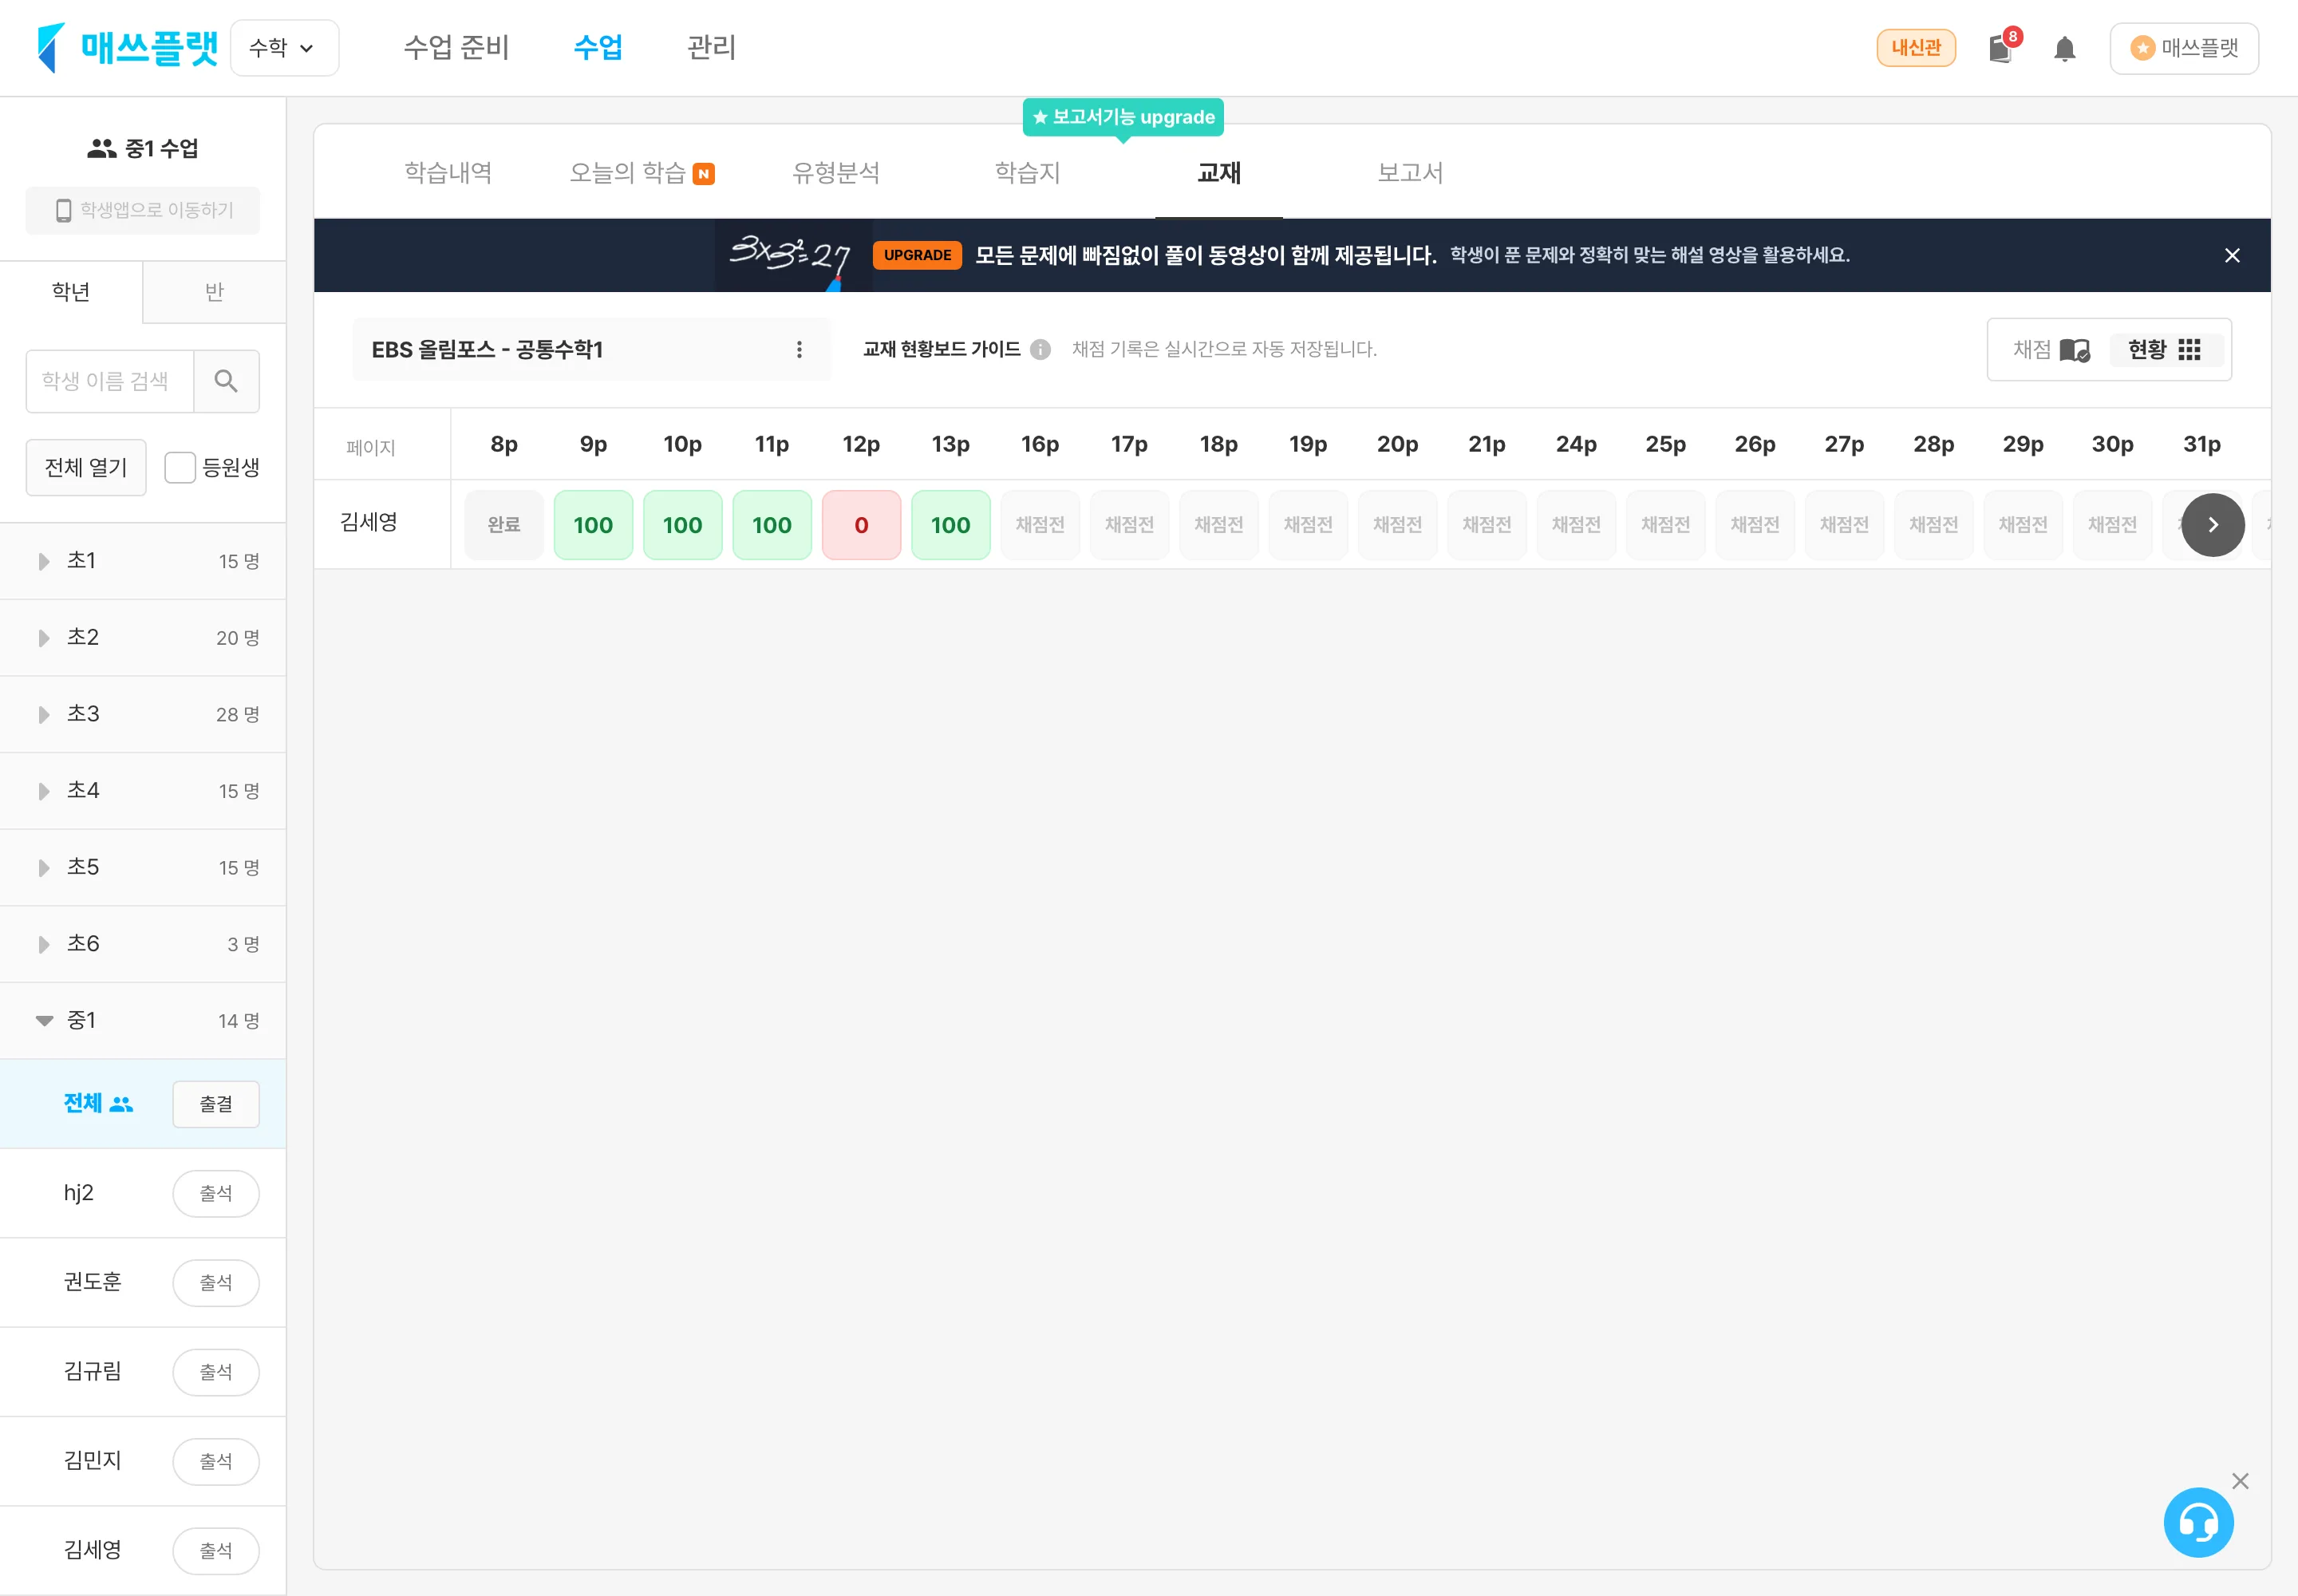The width and height of the screenshot is (2298, 1596).
Task: Click the 20p page column header
Action: [x=1397, y=444]
